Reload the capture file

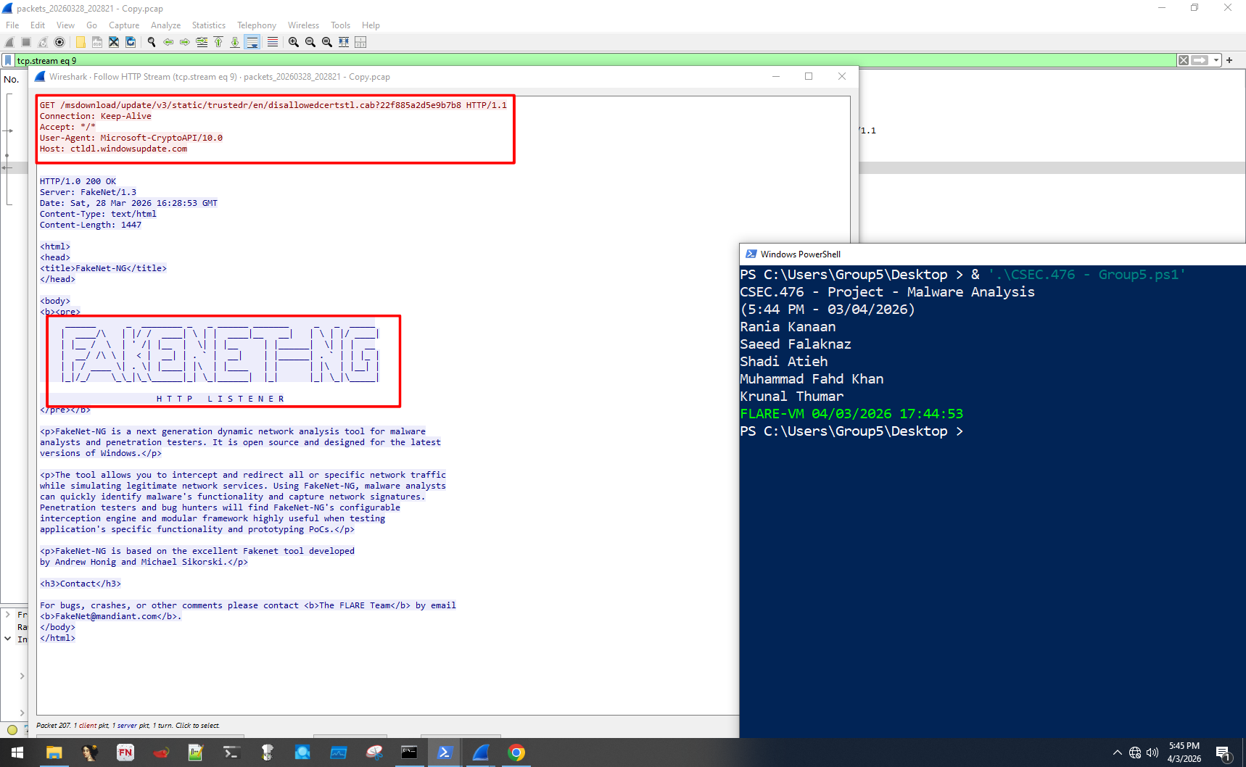(131, 41)
